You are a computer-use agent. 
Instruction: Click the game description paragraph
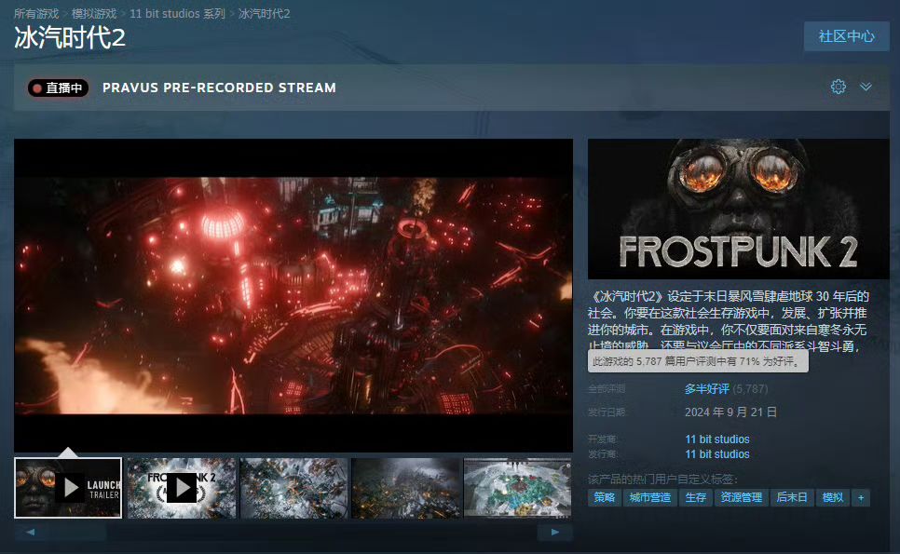(729, 321)
